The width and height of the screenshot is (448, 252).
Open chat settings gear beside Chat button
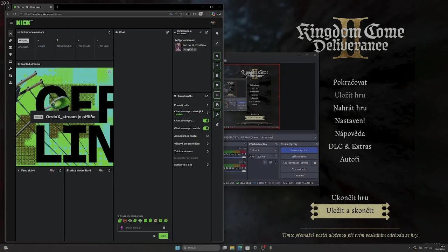[x=154, y=236]
